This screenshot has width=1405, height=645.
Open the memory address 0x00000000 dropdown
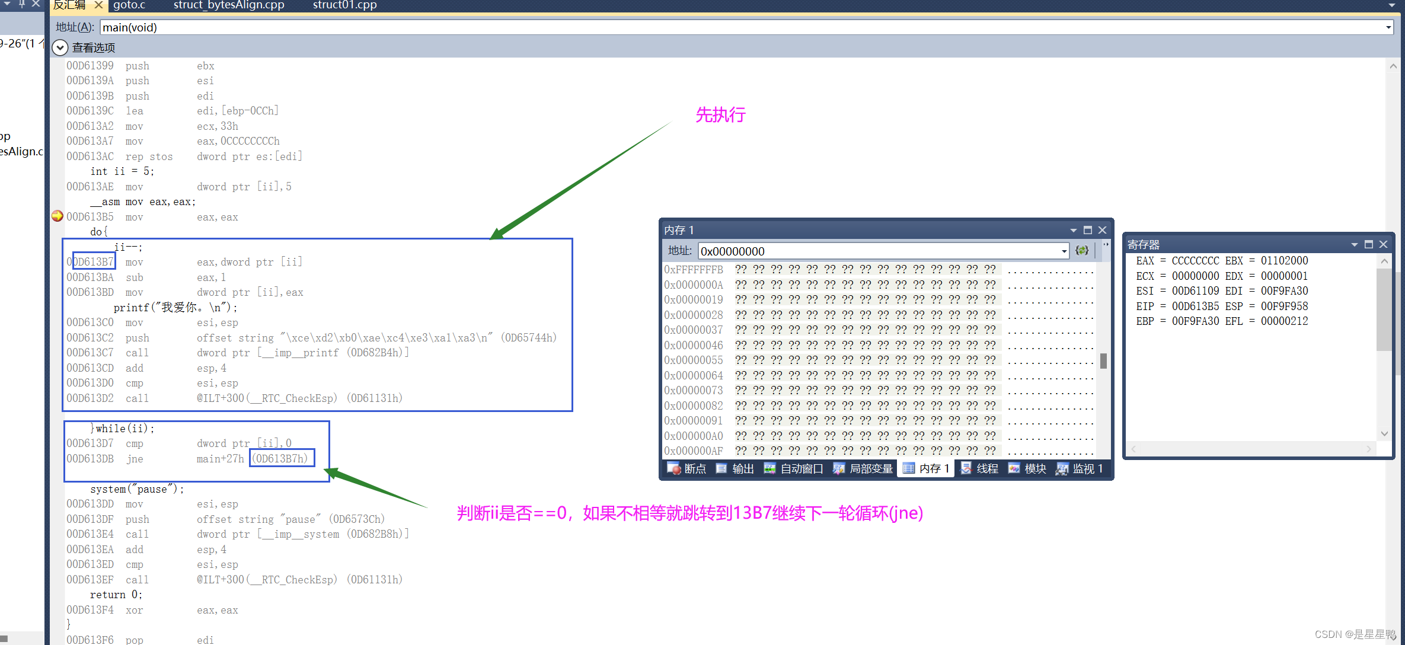1064,251
